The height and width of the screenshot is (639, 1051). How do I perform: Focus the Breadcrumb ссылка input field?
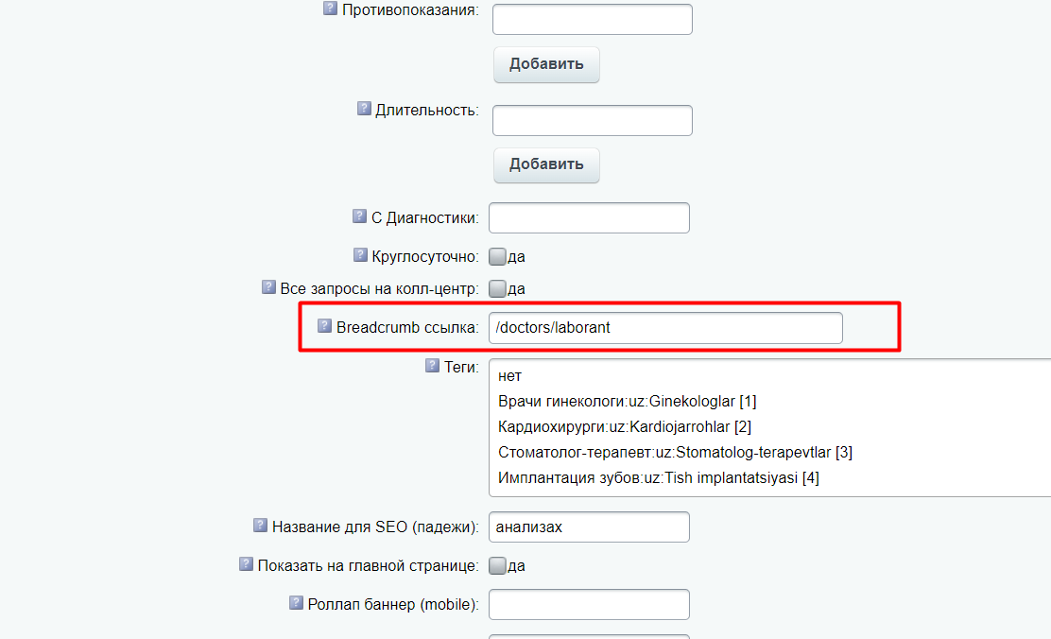665,328
